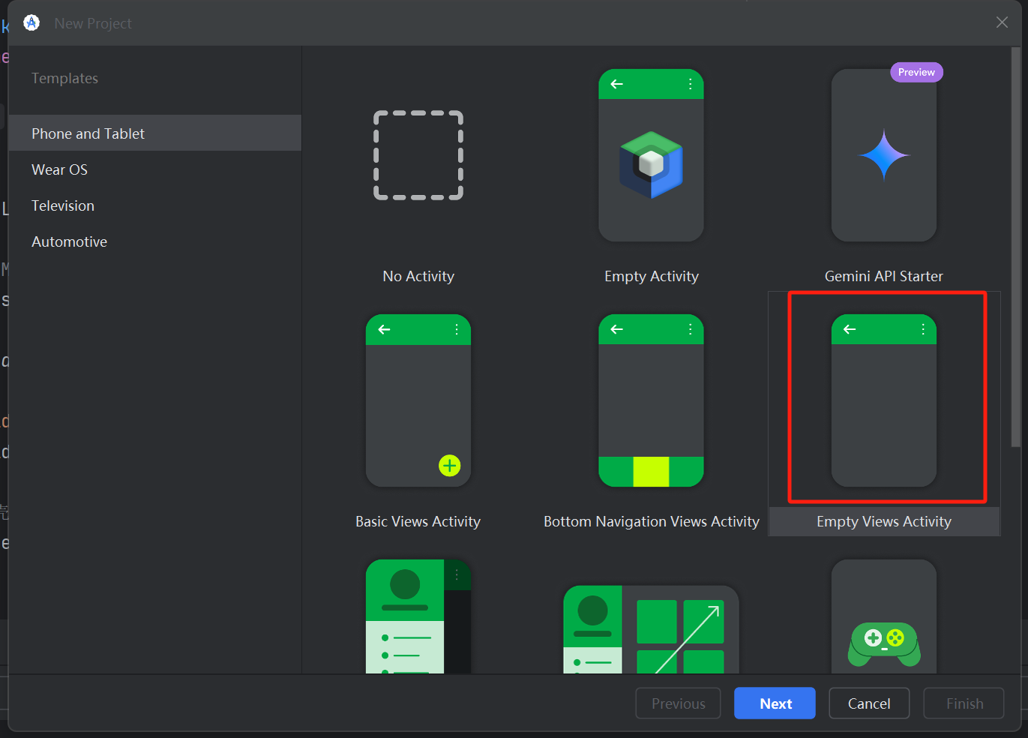
Task: Select the profile list template thumbnail
Action: (x=418, y=616)
